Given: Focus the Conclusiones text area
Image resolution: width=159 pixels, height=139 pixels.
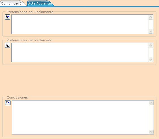Looking at the screenshot, I should tap(80, 117).
